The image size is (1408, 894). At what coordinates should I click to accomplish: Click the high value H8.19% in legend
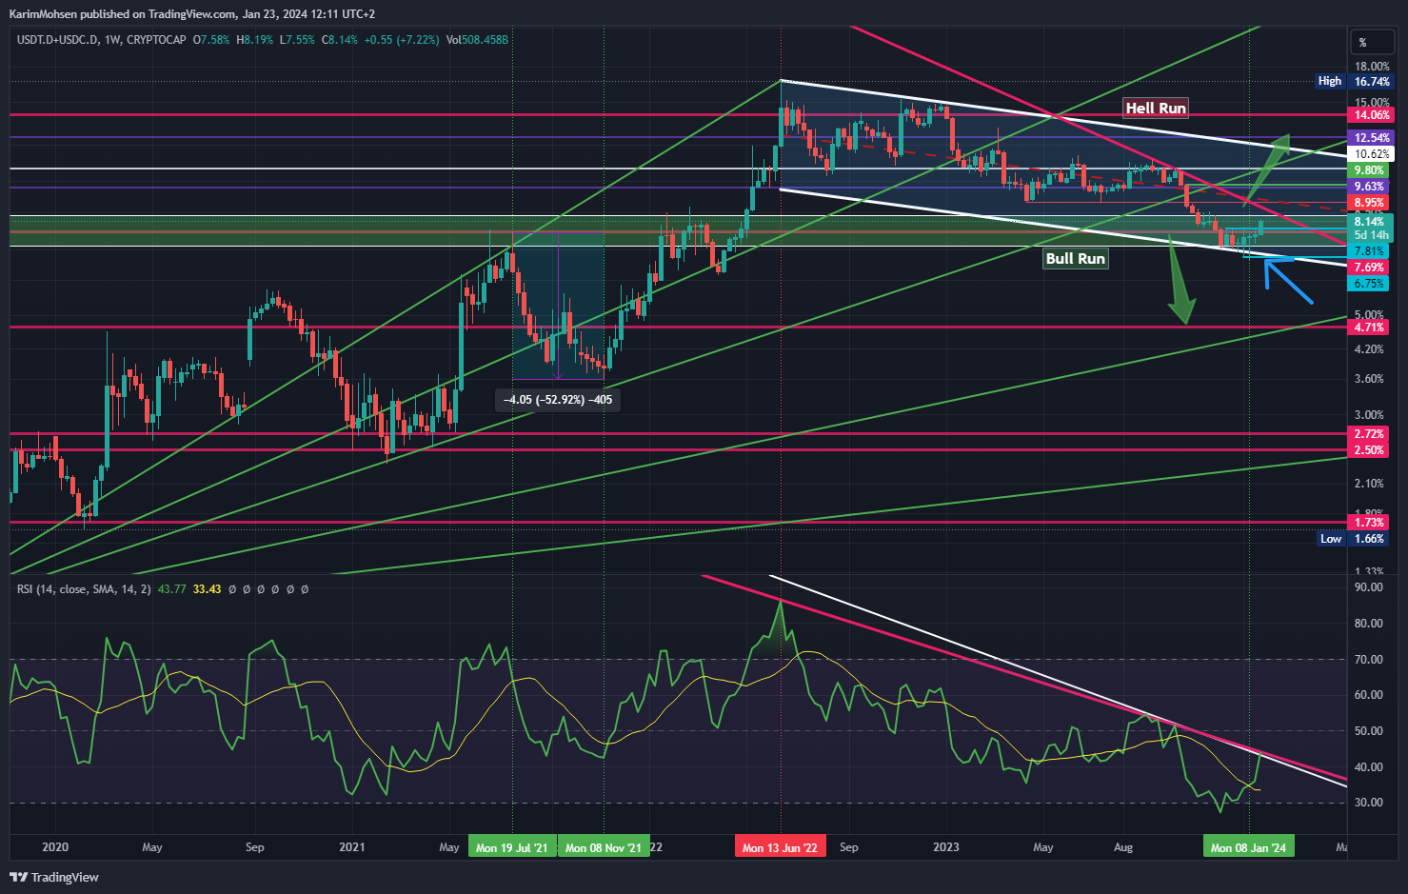pos(254,40)
